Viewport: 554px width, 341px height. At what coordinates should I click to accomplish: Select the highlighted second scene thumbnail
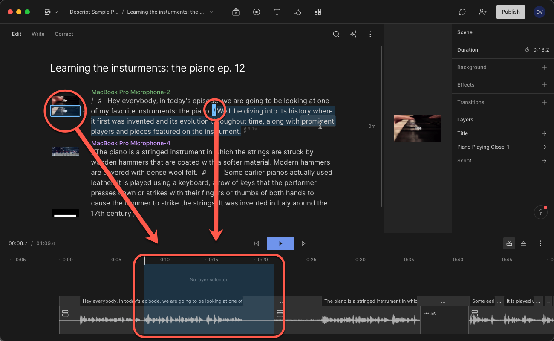pyautogui.click(x=65, y=111)
